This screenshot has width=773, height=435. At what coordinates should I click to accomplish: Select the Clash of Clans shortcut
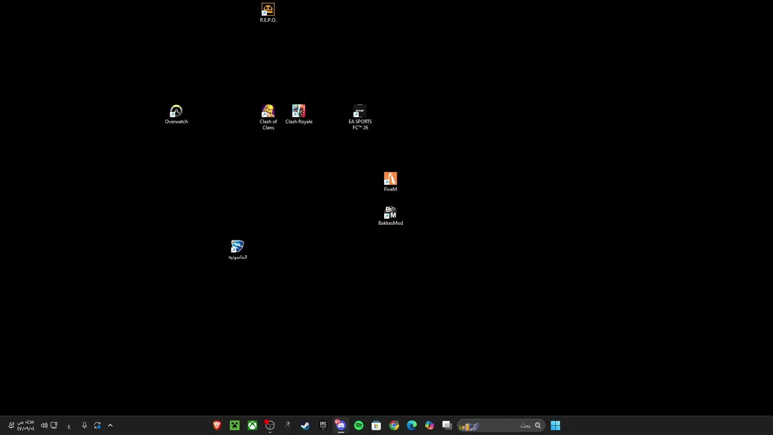[x=268, y=117]
